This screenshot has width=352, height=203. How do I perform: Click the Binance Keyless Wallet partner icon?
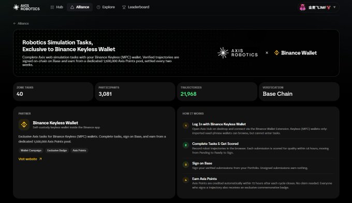coord(24,124)
